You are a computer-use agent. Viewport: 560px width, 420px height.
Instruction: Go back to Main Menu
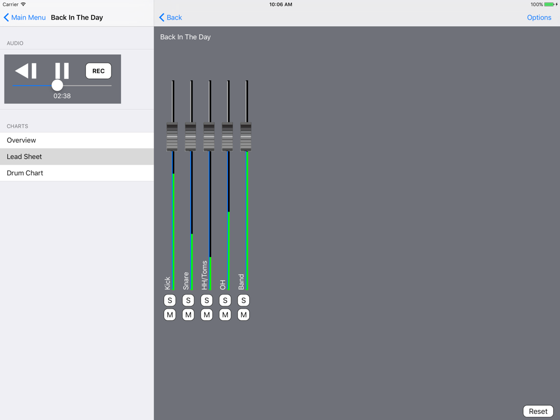tap(25, 17)
